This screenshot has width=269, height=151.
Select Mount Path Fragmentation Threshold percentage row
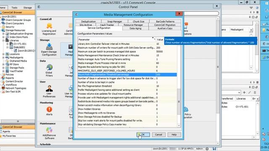click(127, 75)
